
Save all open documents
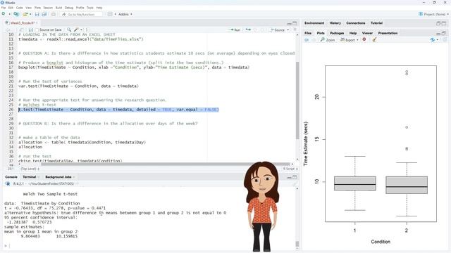coord(44,14)
